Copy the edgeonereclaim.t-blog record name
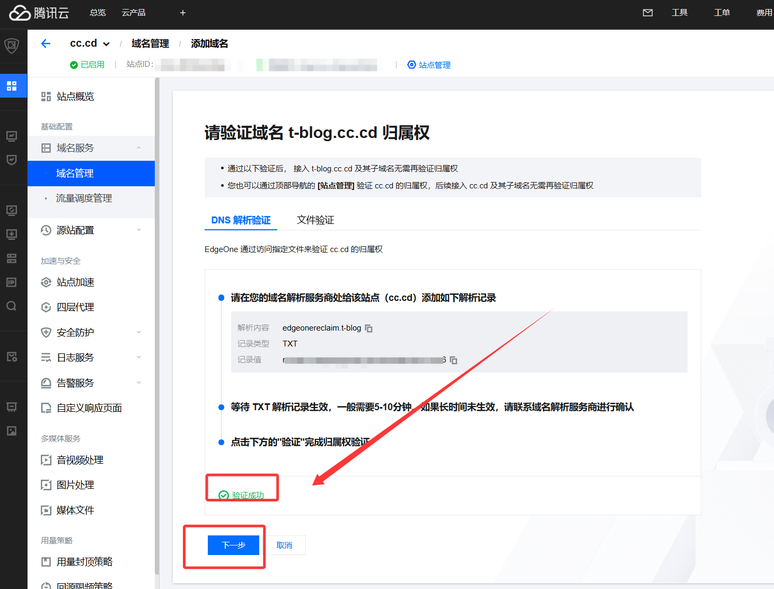 [368, 328]
